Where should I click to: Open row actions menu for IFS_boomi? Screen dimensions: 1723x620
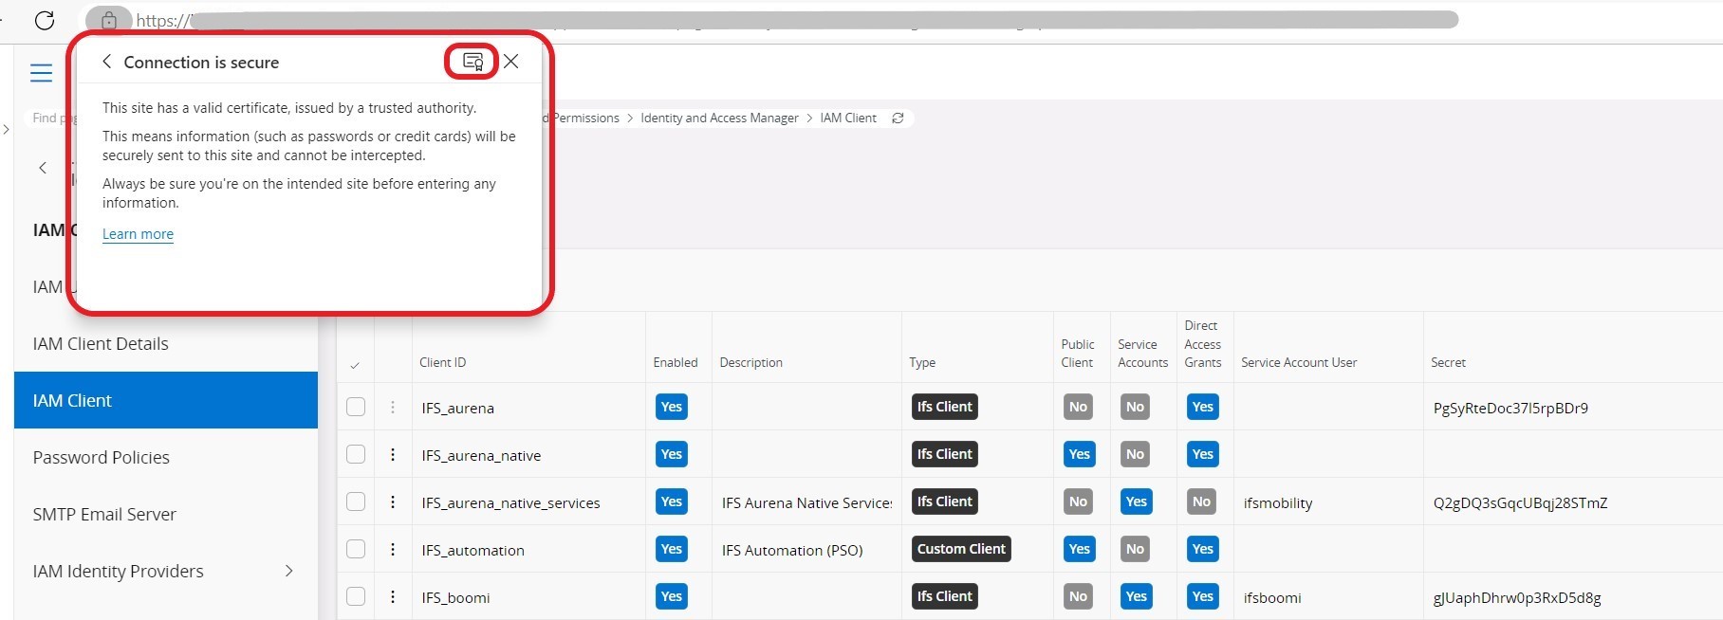click(x=393, y=597)
